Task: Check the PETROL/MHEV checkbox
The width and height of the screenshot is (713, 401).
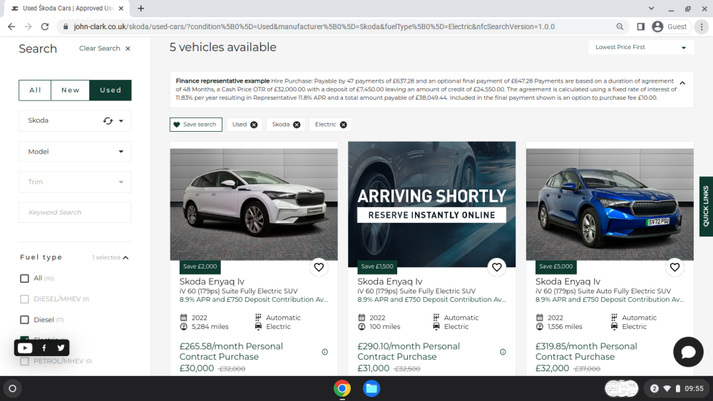Action: [24, 362]
